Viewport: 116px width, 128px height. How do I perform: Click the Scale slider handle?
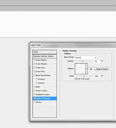coord(84,76)
